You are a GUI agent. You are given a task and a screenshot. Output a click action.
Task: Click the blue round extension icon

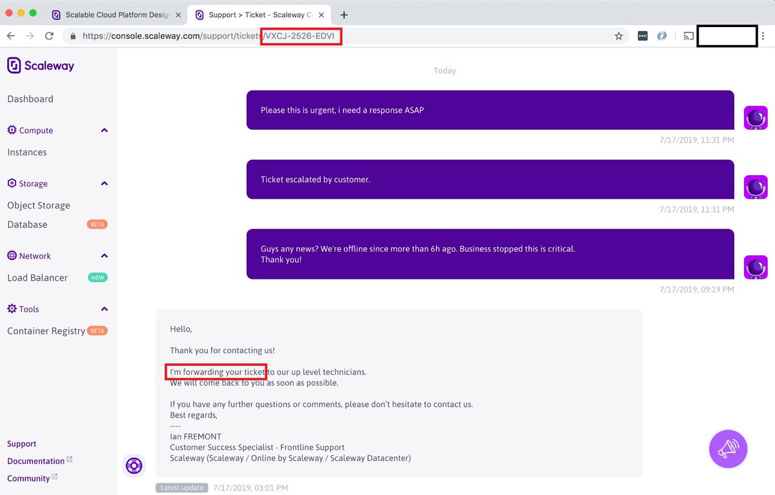pyautogui.click(x=661, y=36)
